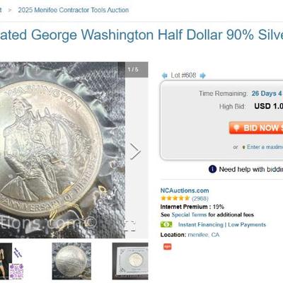
Task: Click the green financing dollar icon
Action: [x=166, y=224]
